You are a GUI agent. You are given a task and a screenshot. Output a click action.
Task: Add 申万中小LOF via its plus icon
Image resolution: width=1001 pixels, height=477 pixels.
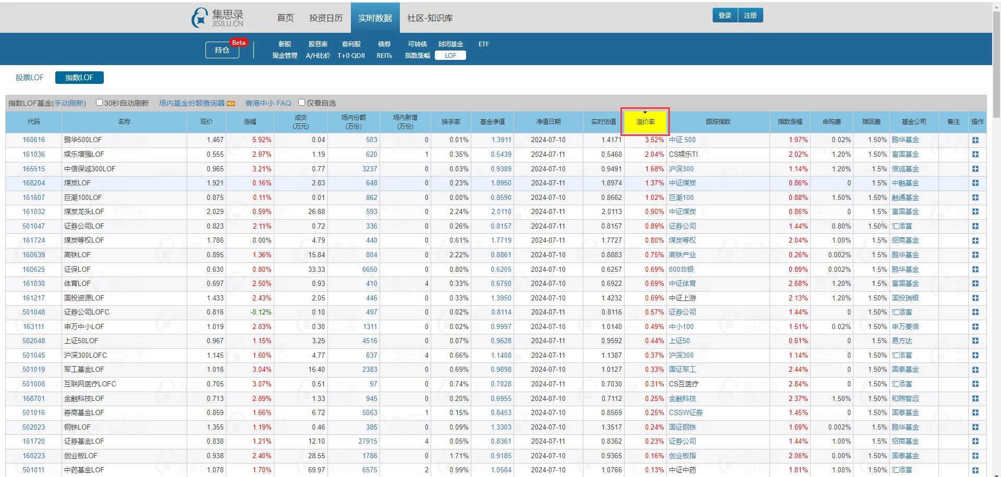[975, 327]
